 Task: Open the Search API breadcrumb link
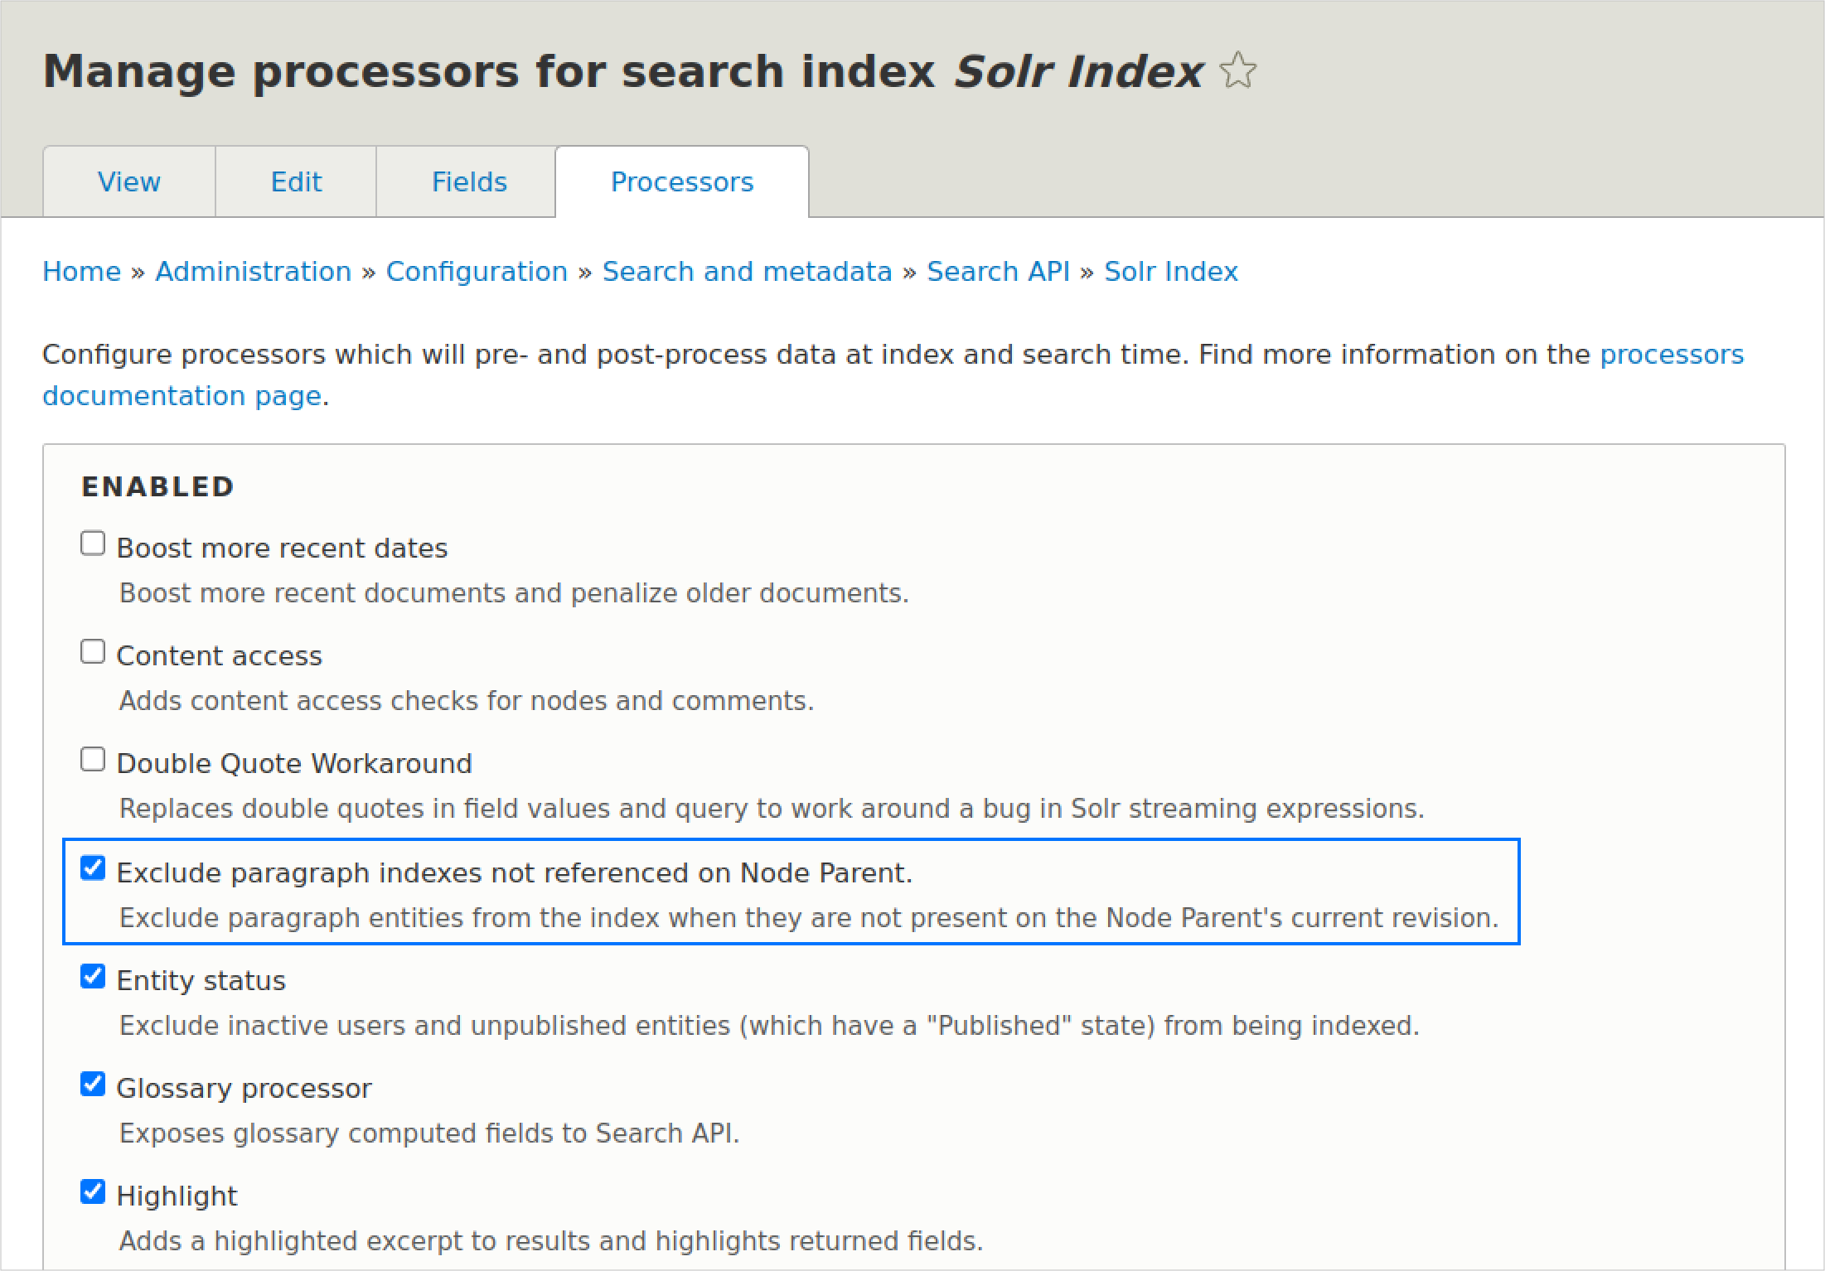point(998,272)
